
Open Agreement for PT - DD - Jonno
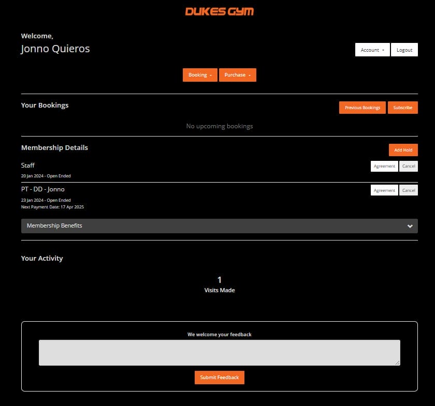[x=384, y=190]
